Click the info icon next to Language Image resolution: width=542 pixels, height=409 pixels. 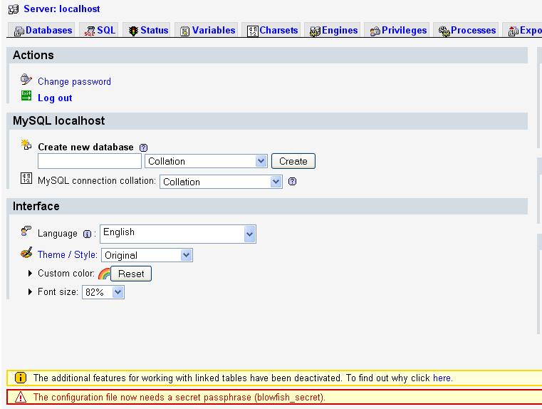click(87, 234)
